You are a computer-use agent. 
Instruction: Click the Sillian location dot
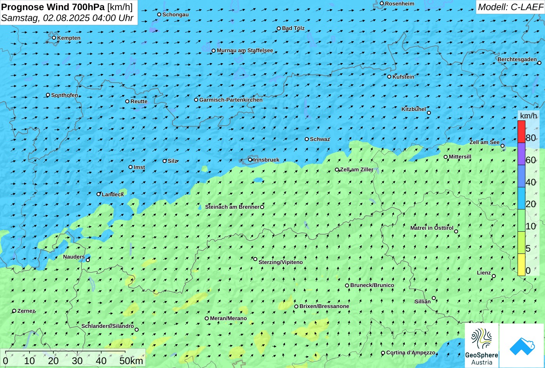point(434,298)
